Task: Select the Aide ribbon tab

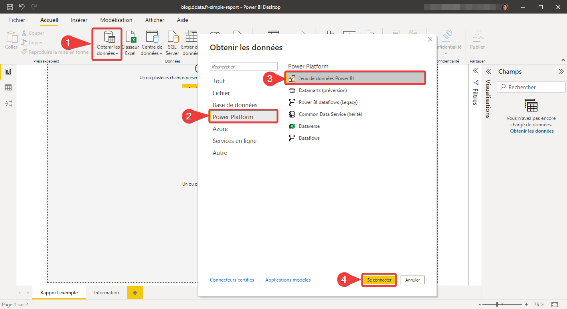Action: pos(182,20)
